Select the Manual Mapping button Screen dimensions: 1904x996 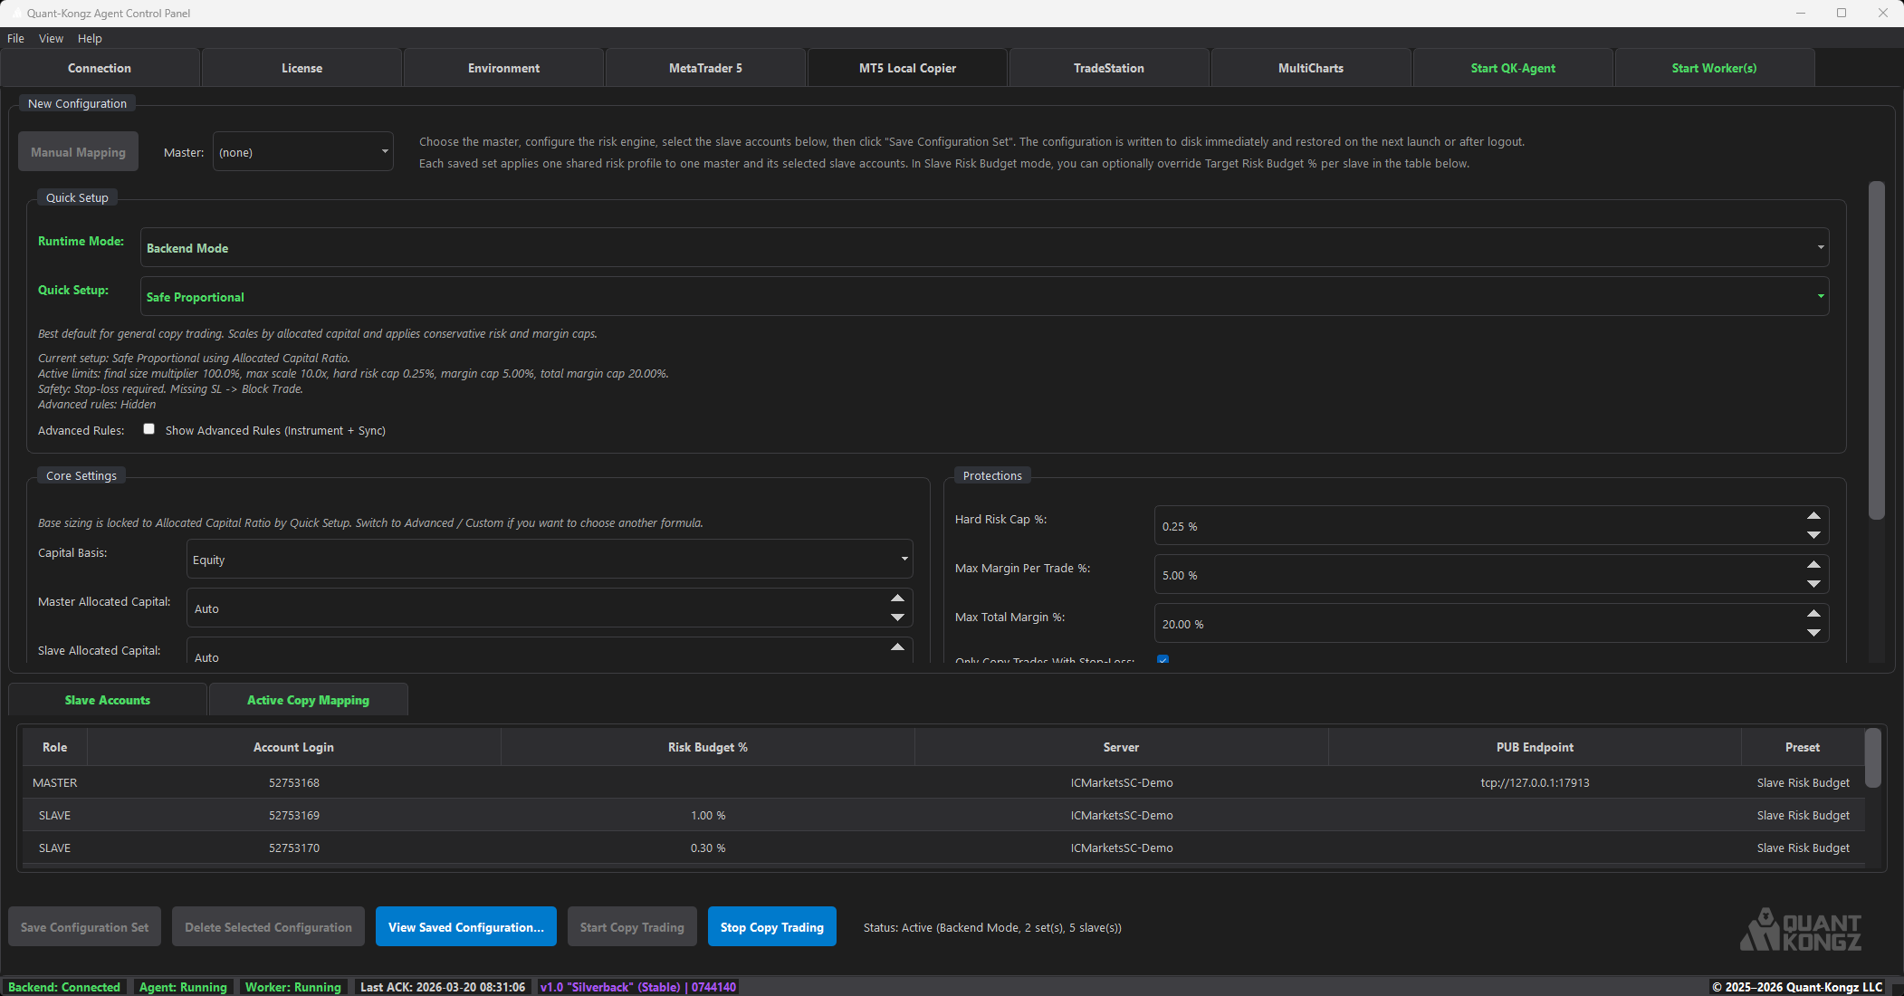pyautogui.click(x=78, y=151)
